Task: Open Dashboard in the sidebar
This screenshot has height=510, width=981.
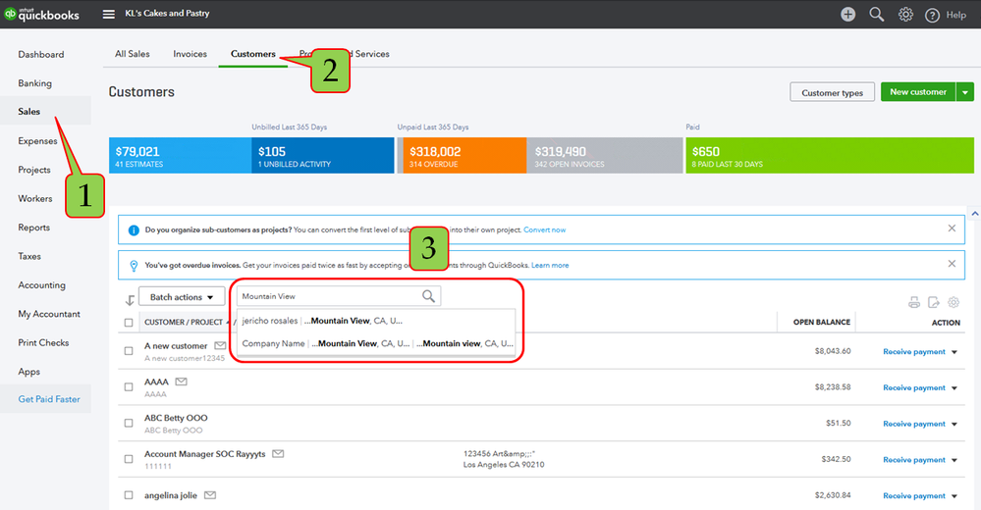Action: point(40,54)
